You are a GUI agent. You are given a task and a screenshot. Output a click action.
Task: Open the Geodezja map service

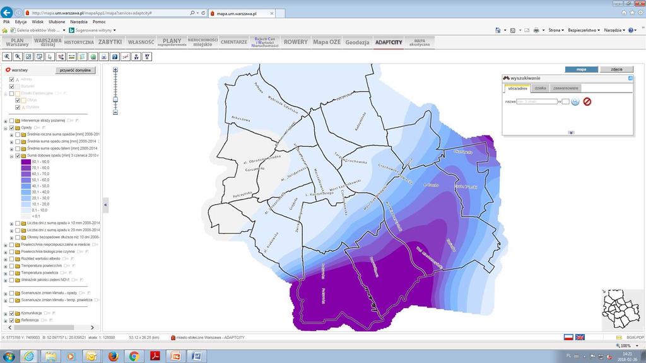tap(357, 42)
